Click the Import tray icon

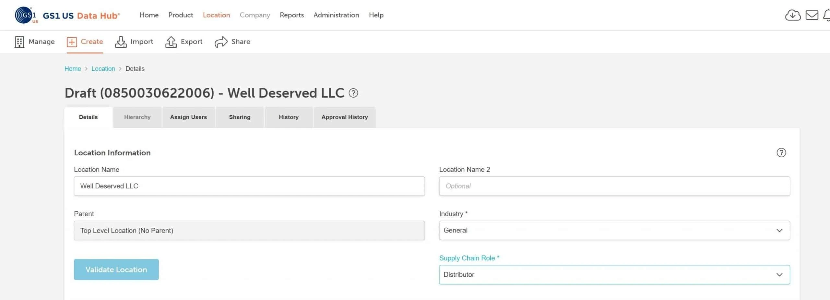121,42
